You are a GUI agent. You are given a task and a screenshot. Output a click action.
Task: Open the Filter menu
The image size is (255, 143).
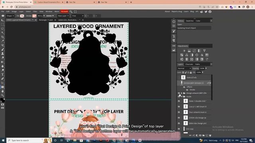(35, 12)
